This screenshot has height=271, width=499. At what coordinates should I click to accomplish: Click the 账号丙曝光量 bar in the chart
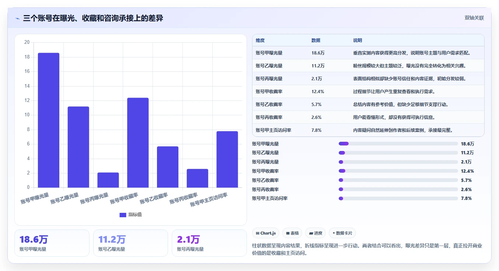108,180
